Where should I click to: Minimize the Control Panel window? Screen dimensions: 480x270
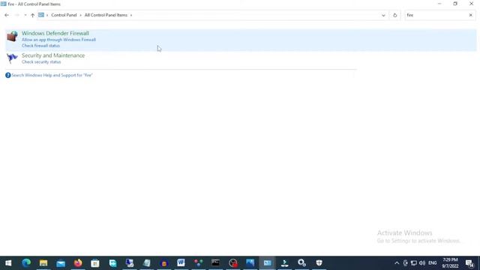coord(439,4)
